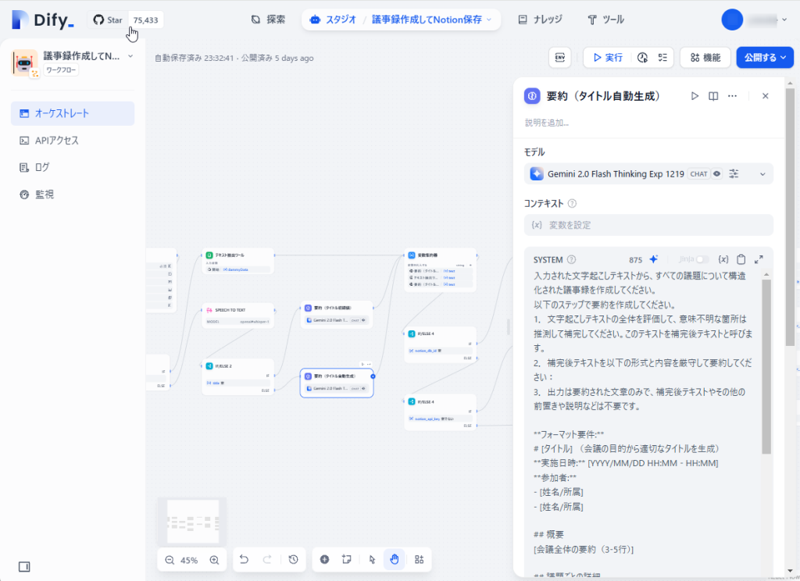Click the 実行 run button
800x581 pixels.
point(608,58)
